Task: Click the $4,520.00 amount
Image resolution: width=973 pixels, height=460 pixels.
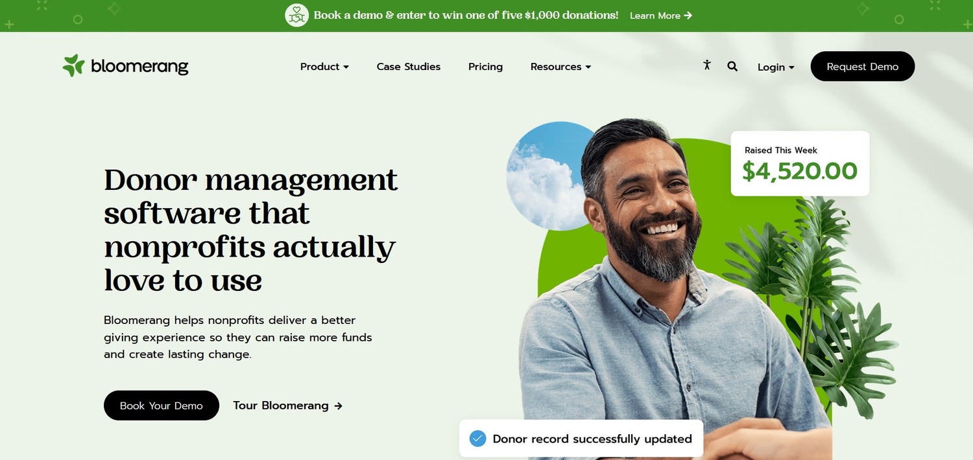Action: (800, 171)
